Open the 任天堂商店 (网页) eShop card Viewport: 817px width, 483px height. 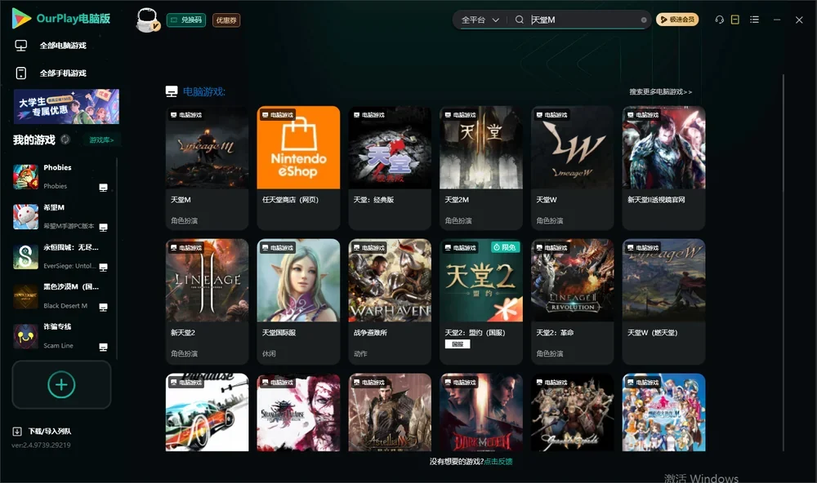point(298,167)
